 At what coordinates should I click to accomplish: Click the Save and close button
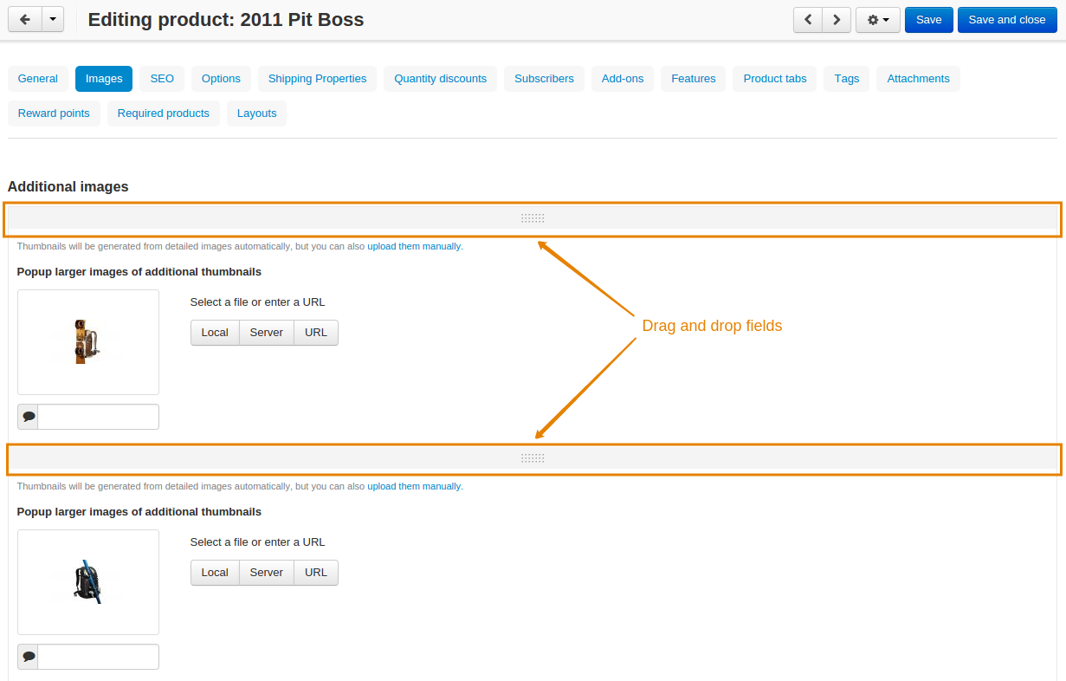(1007, 20)
